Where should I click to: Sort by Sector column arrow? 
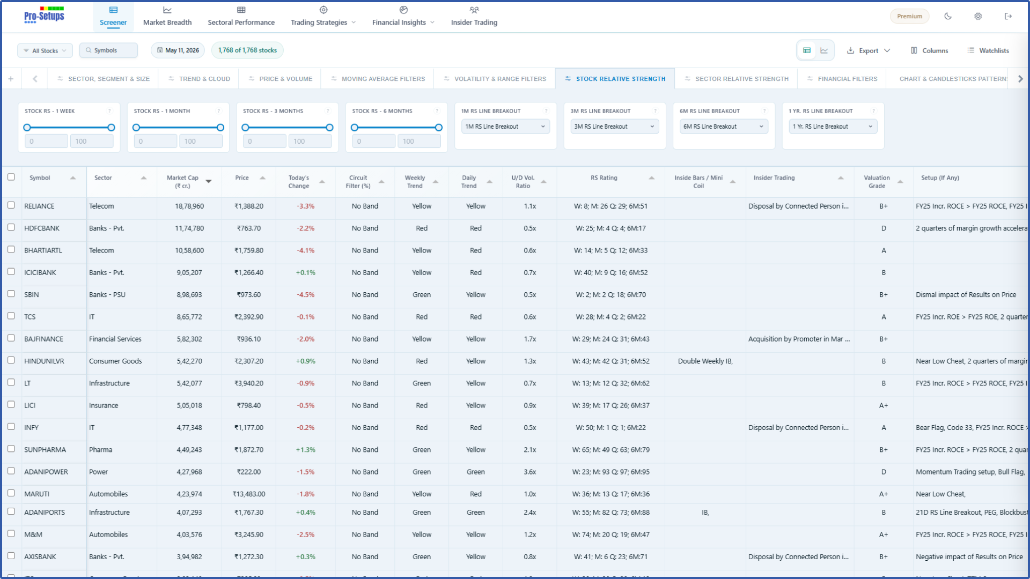[x=144, y=178]
